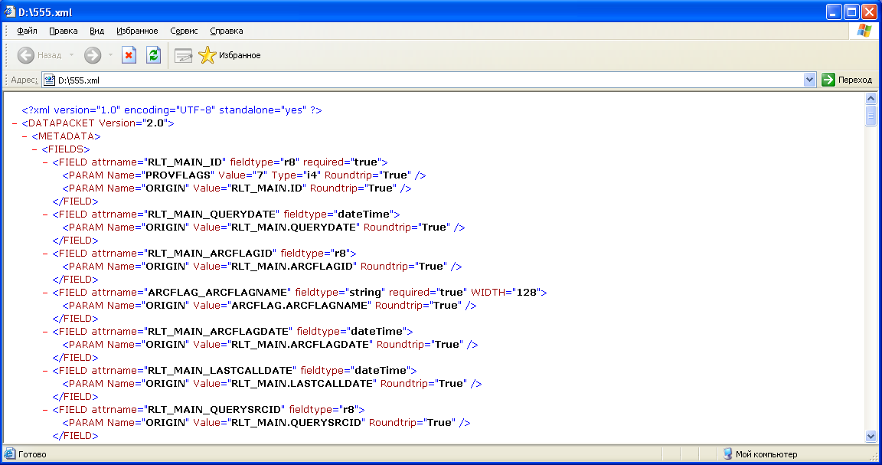Click the Адрес label
The width and height of the screenshot is (882, 465).
pyautogui.click(x=24, y=80)
